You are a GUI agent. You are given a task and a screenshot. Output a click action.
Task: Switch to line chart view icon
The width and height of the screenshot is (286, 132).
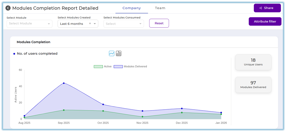[x=112, y=54]
